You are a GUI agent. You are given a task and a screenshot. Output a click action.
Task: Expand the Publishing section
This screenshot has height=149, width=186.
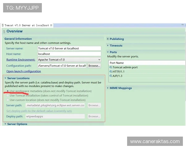point(108,39)
